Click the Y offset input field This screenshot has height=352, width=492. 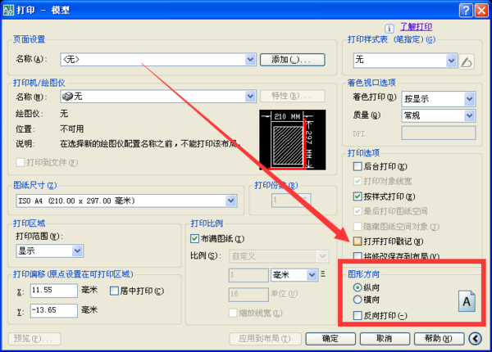(x=54, y=310)
